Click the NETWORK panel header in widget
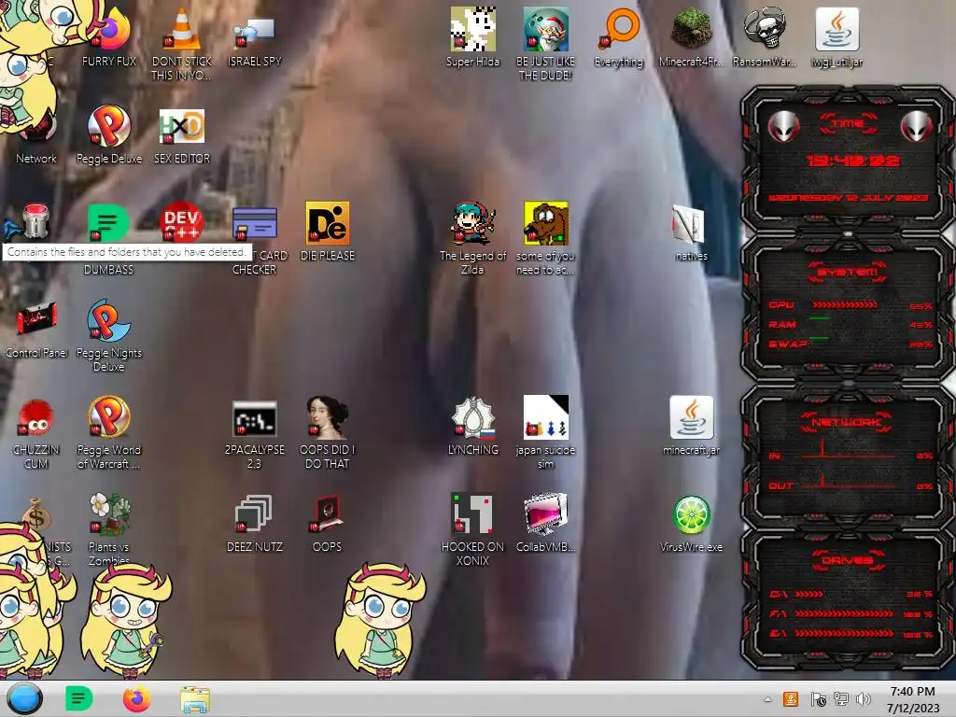The width and height of the screenshot is (956, 717). click(x=847, y=422)
